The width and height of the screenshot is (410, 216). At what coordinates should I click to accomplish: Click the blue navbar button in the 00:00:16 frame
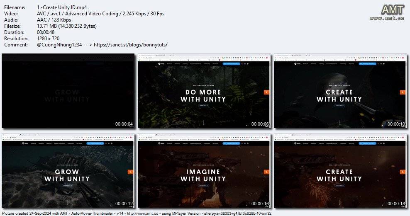pos(231,143)
